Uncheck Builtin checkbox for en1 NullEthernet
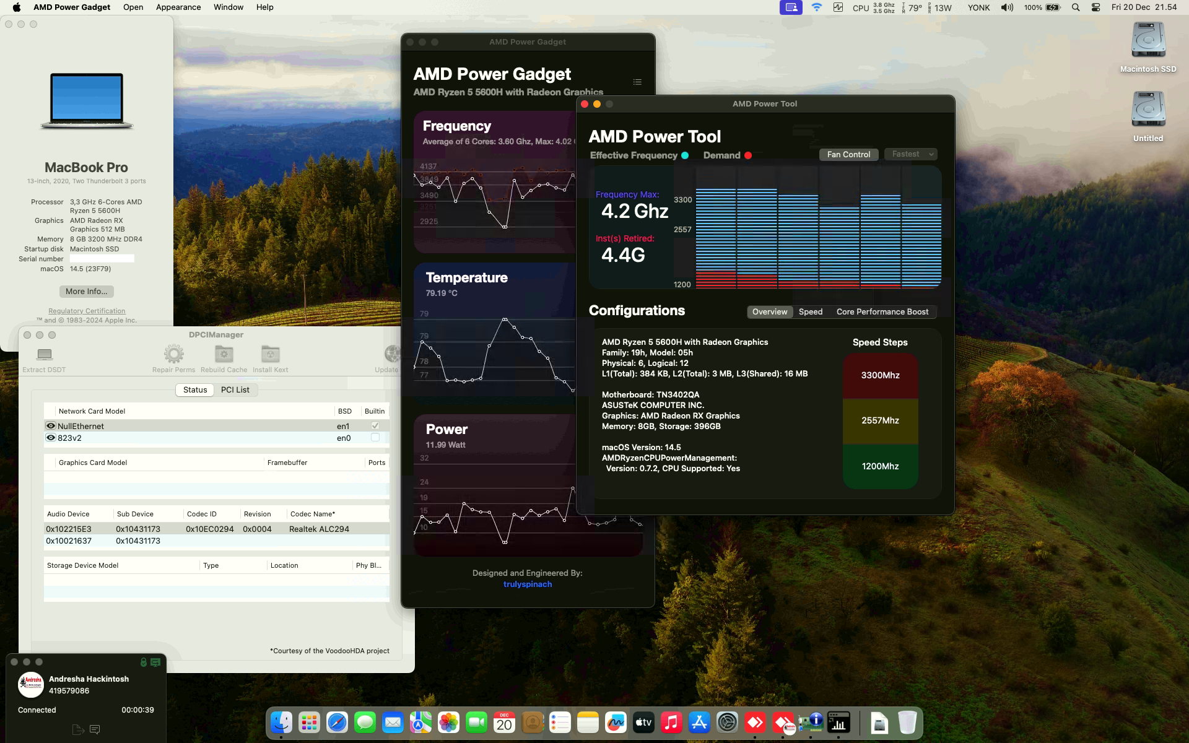Viewport: 1189px width, 743px height. [x=375, y=425]
